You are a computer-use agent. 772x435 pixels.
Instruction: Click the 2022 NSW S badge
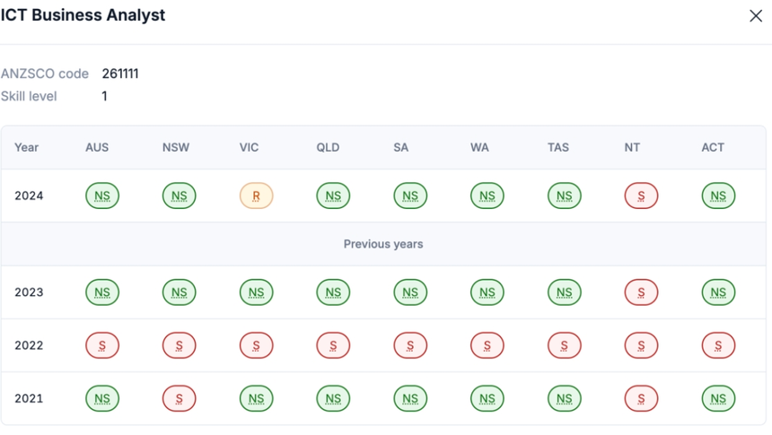[180, 345]
